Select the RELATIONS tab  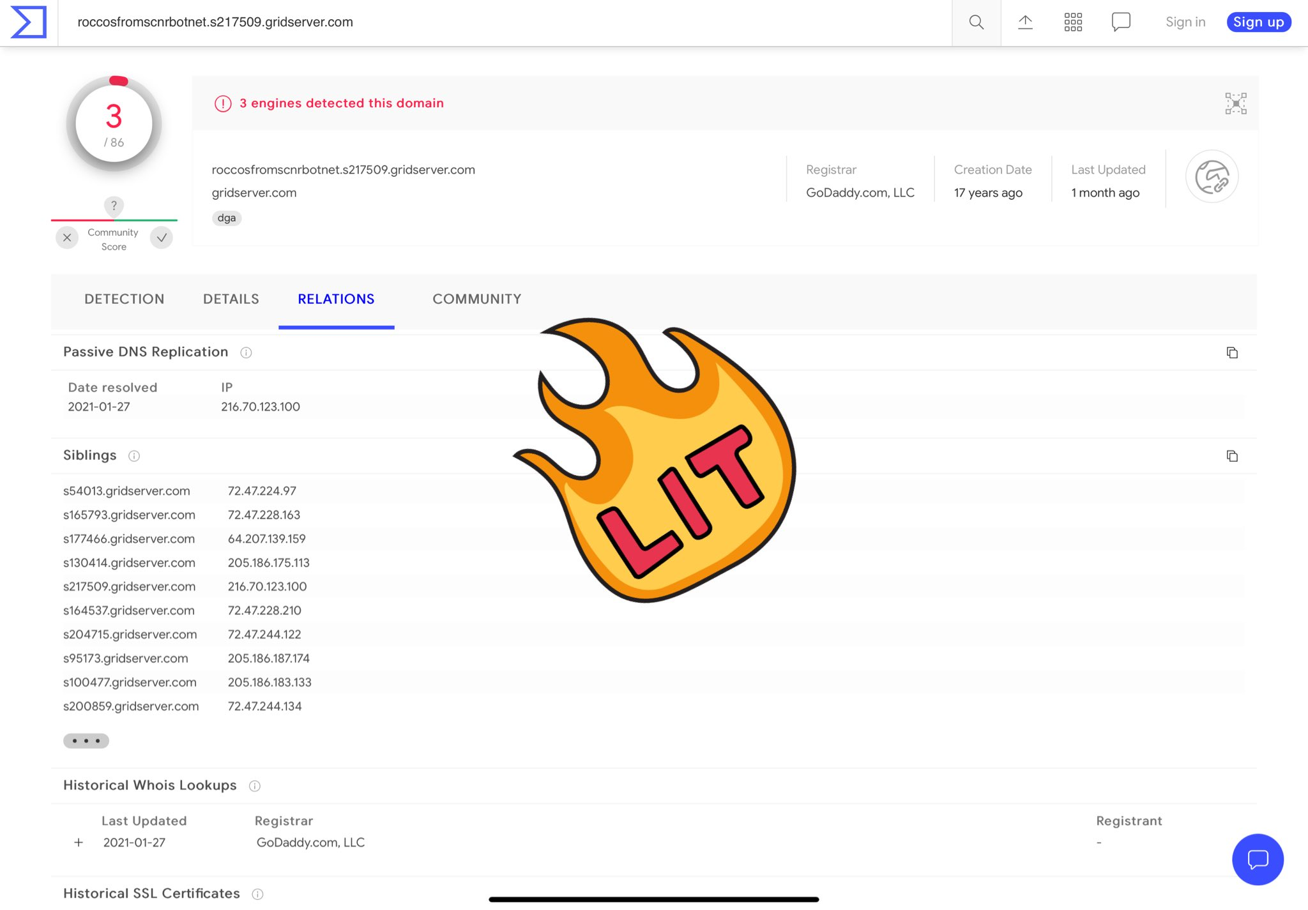(336, 299)
